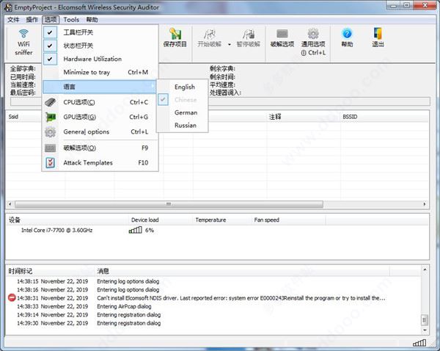This screenshot has width=440, height=351.
Task: Click the BSSID column header
Action: click(x=350, y=116)
